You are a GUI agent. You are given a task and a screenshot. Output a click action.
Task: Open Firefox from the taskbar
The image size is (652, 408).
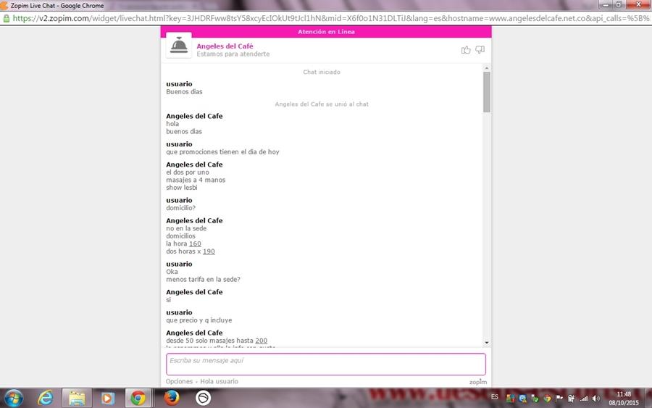click(x=172, y=398)
